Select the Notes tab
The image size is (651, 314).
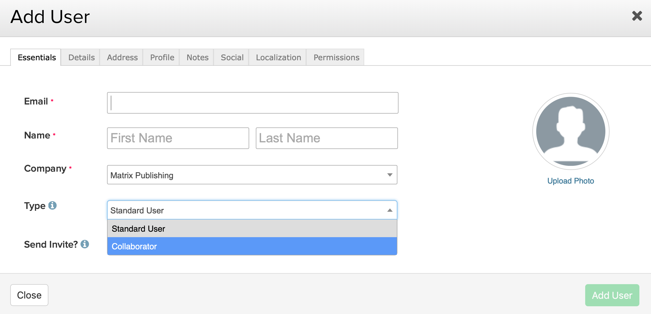(197, 57)
